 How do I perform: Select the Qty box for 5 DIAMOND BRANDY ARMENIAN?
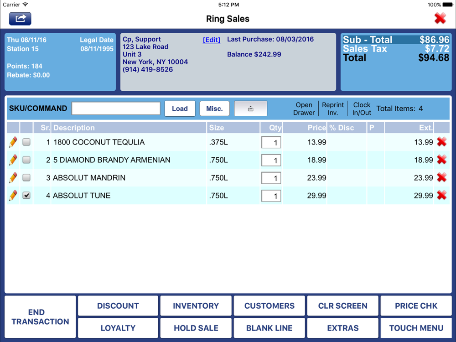pos(271,160)
